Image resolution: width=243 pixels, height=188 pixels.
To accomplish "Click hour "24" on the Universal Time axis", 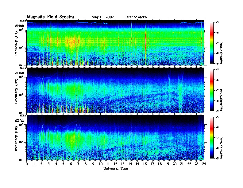I will [x=204, y=164].
